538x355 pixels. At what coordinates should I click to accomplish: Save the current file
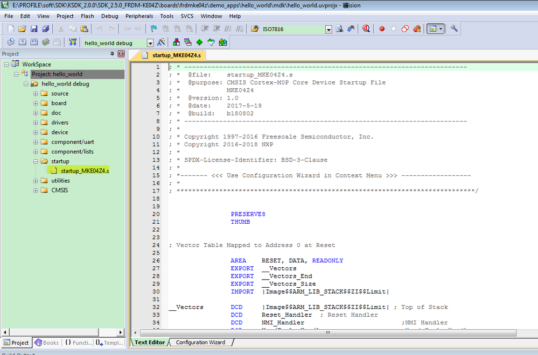click(33, 29)
